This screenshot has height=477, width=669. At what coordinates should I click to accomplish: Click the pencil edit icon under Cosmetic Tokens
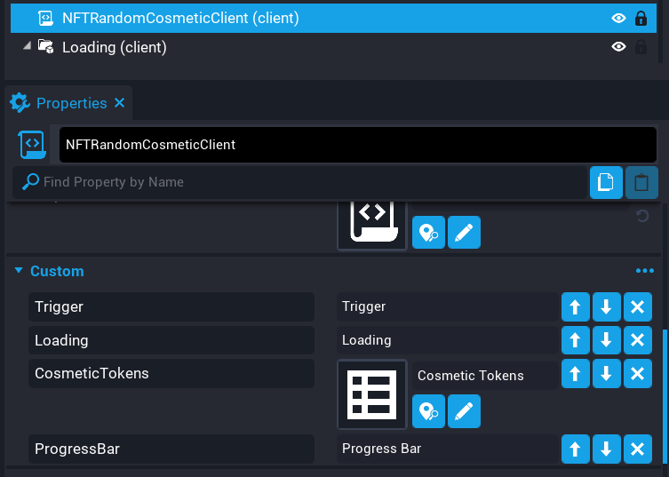click(x=464, y=411)
